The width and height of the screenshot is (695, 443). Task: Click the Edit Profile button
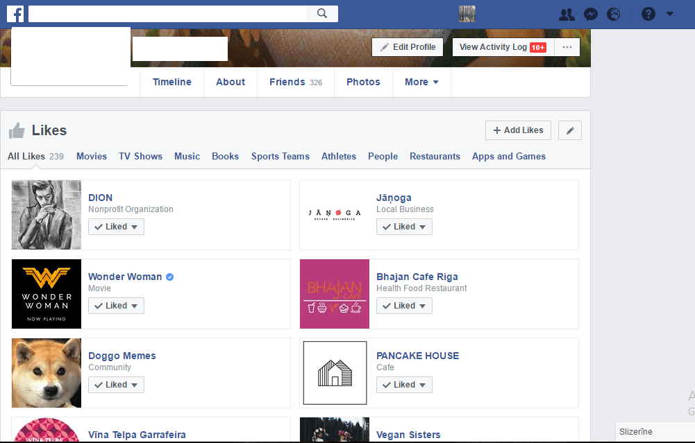point(408,47)
